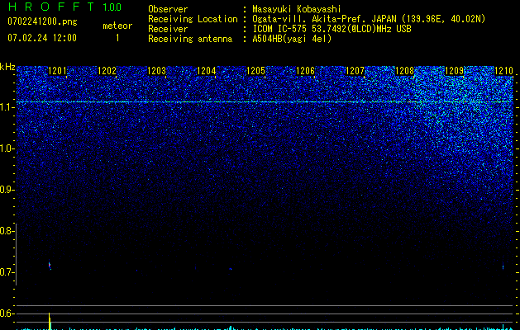Click the red meteor echo near 1201
Viewport: 520px width, 330px height.
point(50,265)
